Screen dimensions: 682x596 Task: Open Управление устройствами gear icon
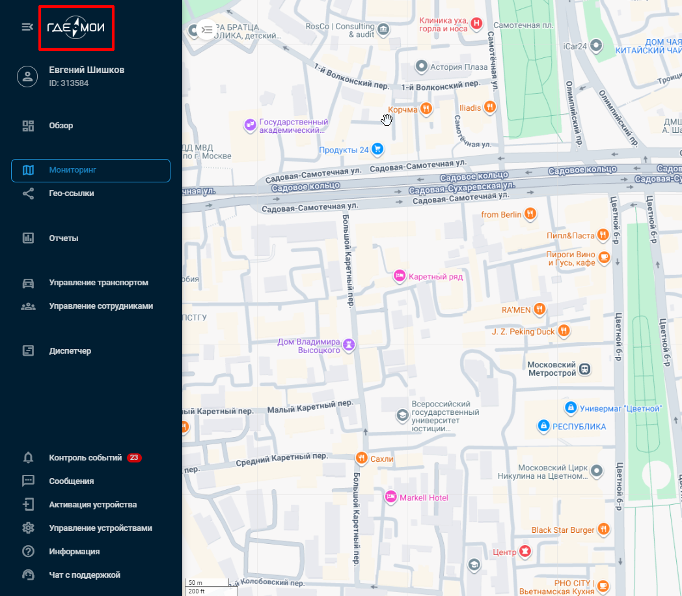coord(28,528)
